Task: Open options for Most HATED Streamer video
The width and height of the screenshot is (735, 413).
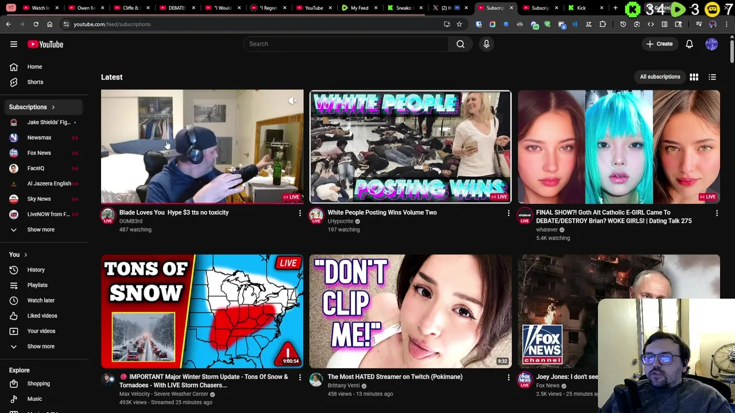Action: [508, 377]
